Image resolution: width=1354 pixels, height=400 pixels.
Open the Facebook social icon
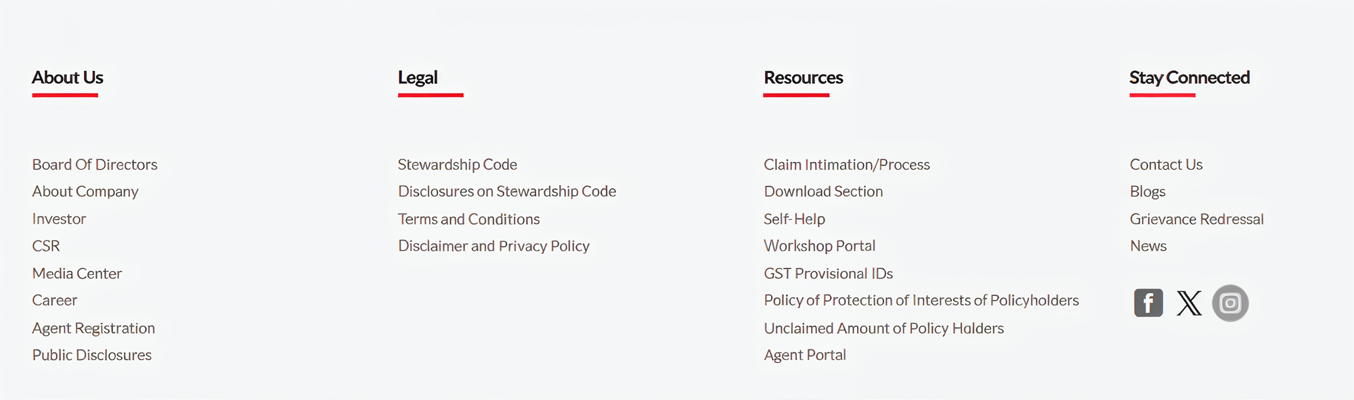pyautogui.click(x=1148, y=303)
